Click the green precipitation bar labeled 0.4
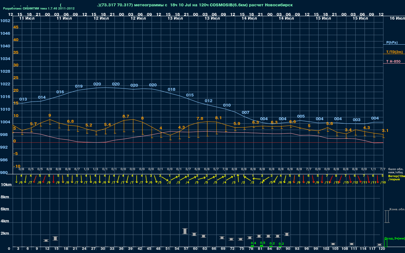Screen dimensions: 405x253 (252, 246)
